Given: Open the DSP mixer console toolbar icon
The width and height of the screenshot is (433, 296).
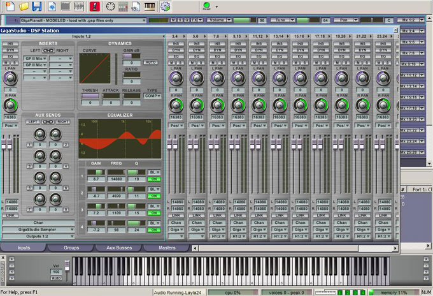Looking at the screenshot, I should click(x=123, y=6).
